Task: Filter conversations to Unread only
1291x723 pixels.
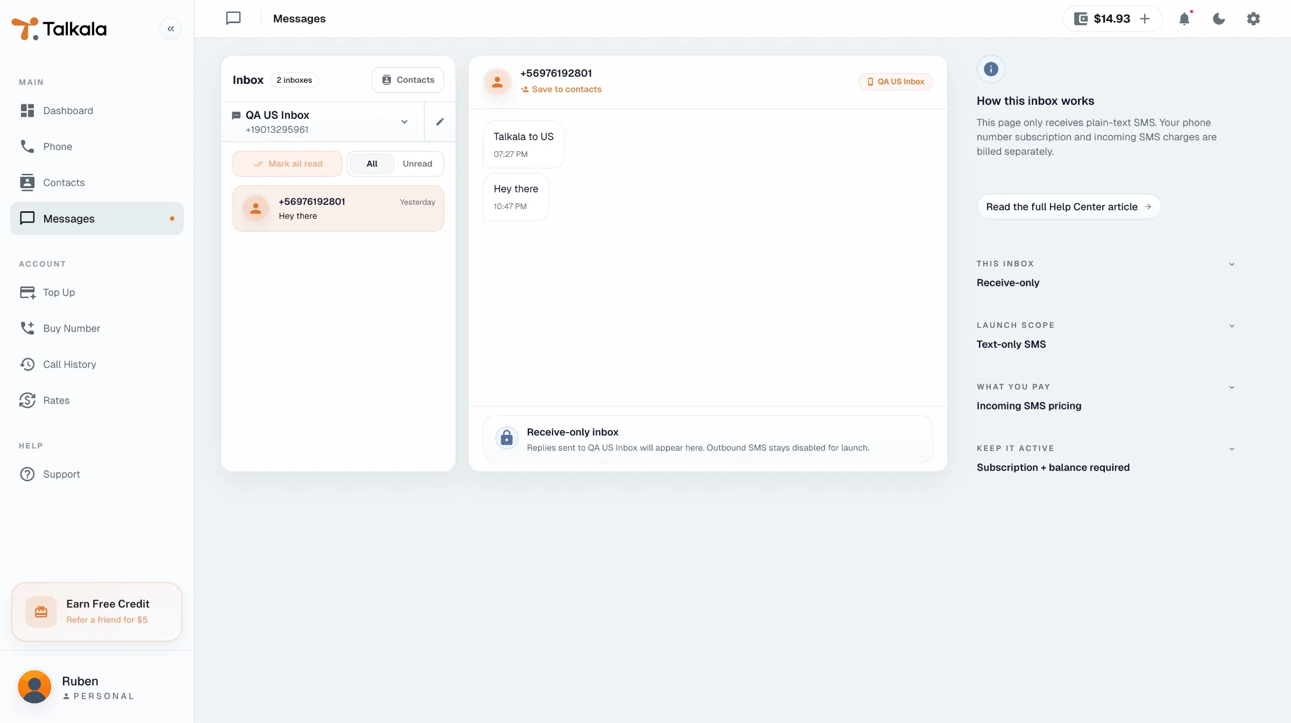Action: point(417,164)
